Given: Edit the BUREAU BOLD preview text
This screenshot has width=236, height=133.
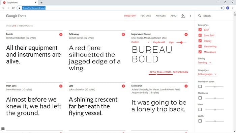Looking at the screenshot, I should click(x=152, y=54).
